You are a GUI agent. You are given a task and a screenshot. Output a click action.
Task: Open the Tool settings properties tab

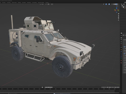[x=121, y=36]
